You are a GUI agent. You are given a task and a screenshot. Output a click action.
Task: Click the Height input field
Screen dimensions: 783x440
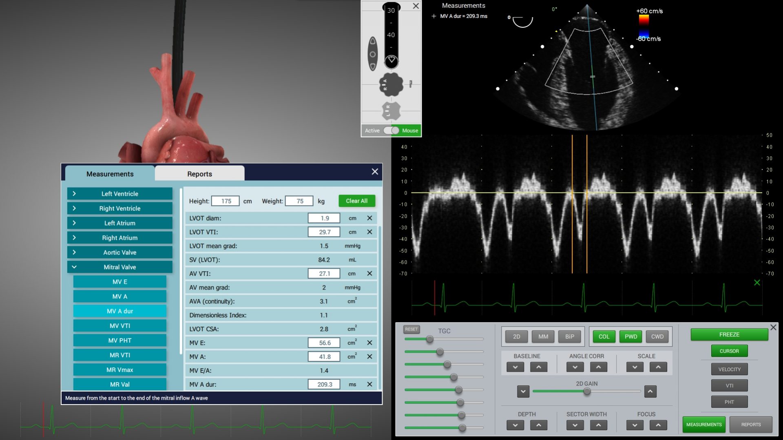coord(226,201)
